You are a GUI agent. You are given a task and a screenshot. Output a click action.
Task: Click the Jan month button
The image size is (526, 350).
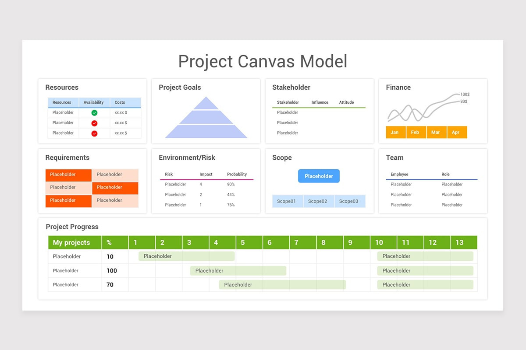395,132
